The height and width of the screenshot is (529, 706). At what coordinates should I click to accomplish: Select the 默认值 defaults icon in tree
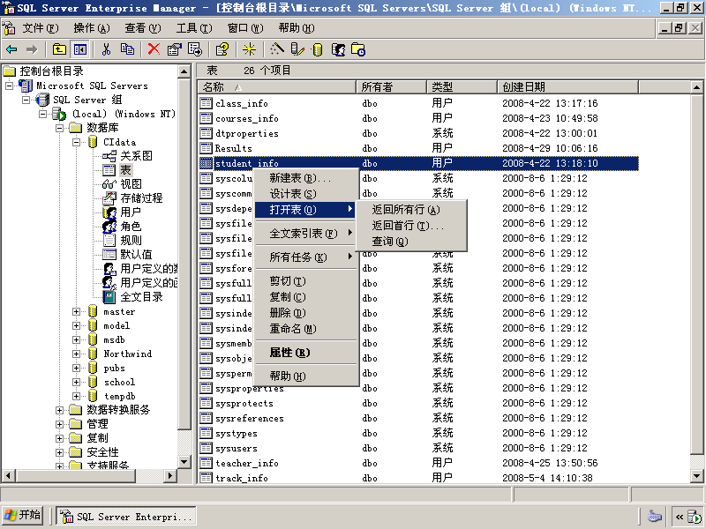(109, 255)
